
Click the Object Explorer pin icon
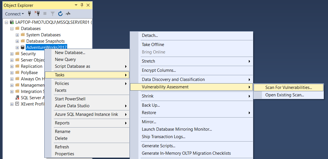(82, 5)
